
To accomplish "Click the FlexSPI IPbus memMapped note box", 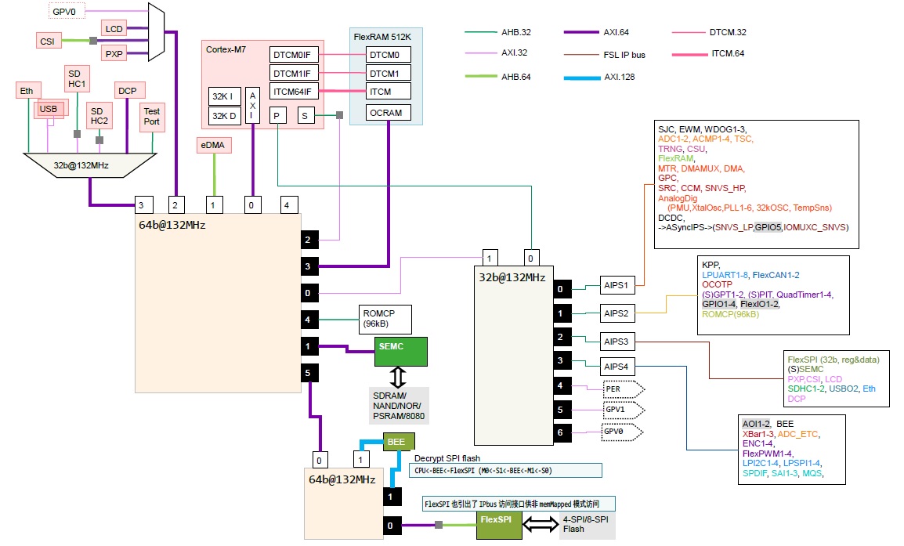I will (519, 504).
